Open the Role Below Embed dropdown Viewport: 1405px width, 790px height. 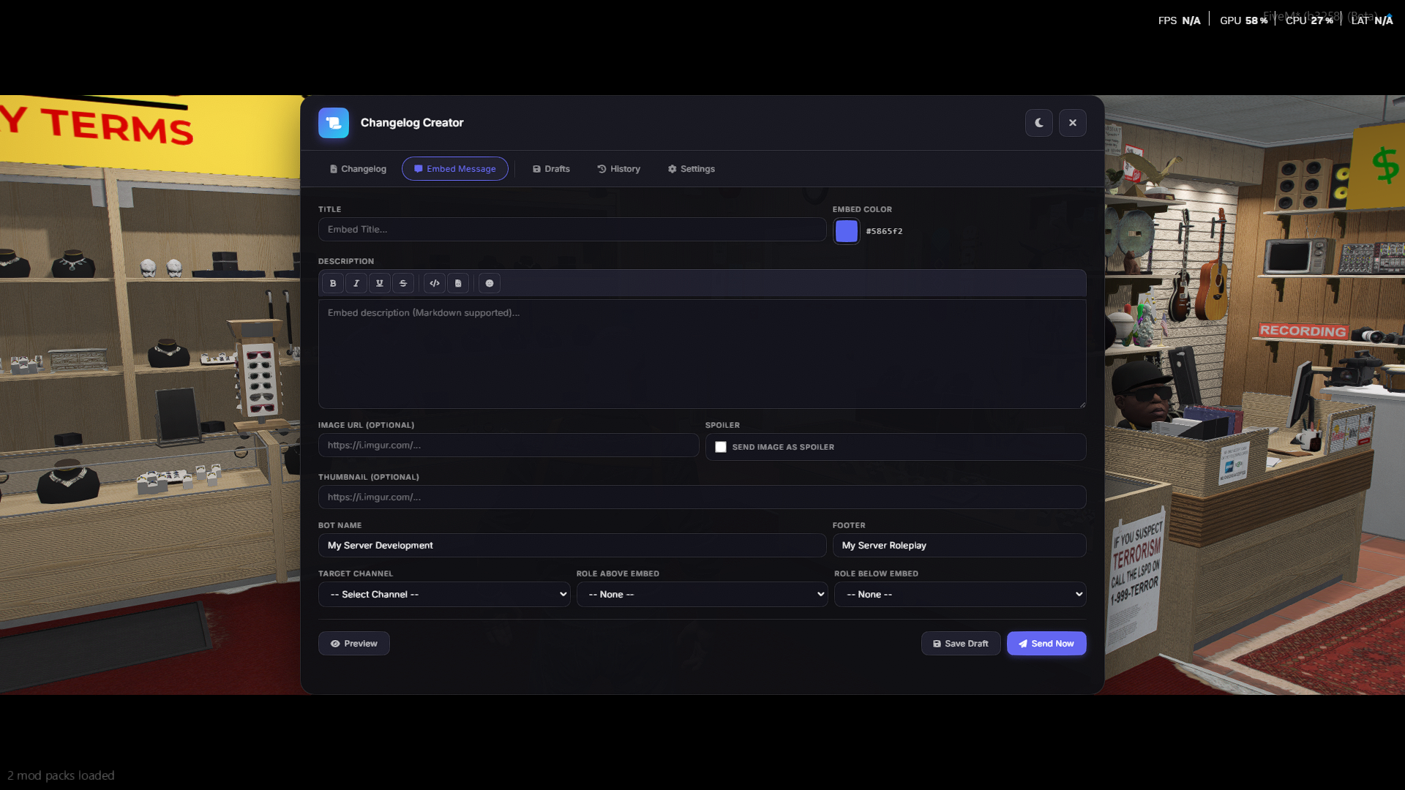tap(960, 595)
